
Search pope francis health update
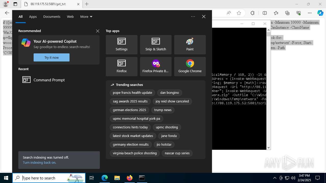pyautogui.click(x=132, y=93)
